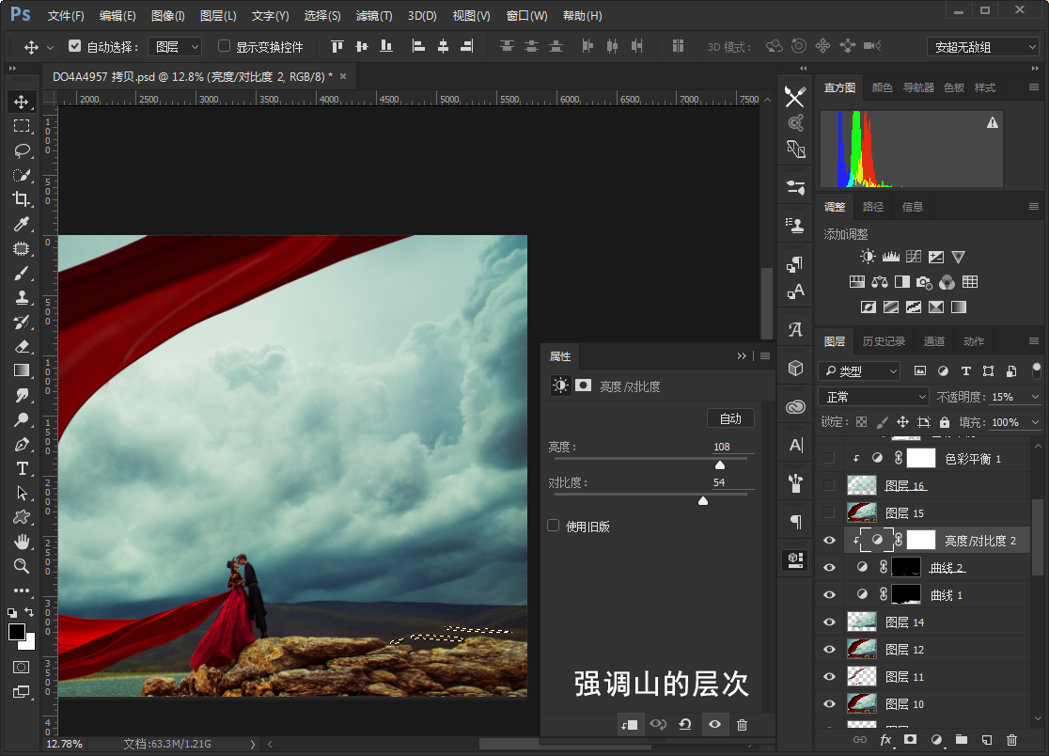Open the 滤镜(T) menu
Image resolution: width=1049 pixels, height=756 pixels.
pos(374,15)
